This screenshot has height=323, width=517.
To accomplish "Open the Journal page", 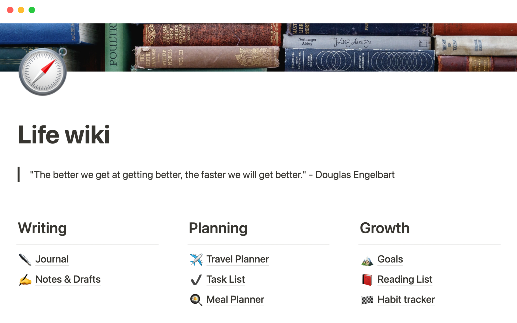I will click(52, 259).
